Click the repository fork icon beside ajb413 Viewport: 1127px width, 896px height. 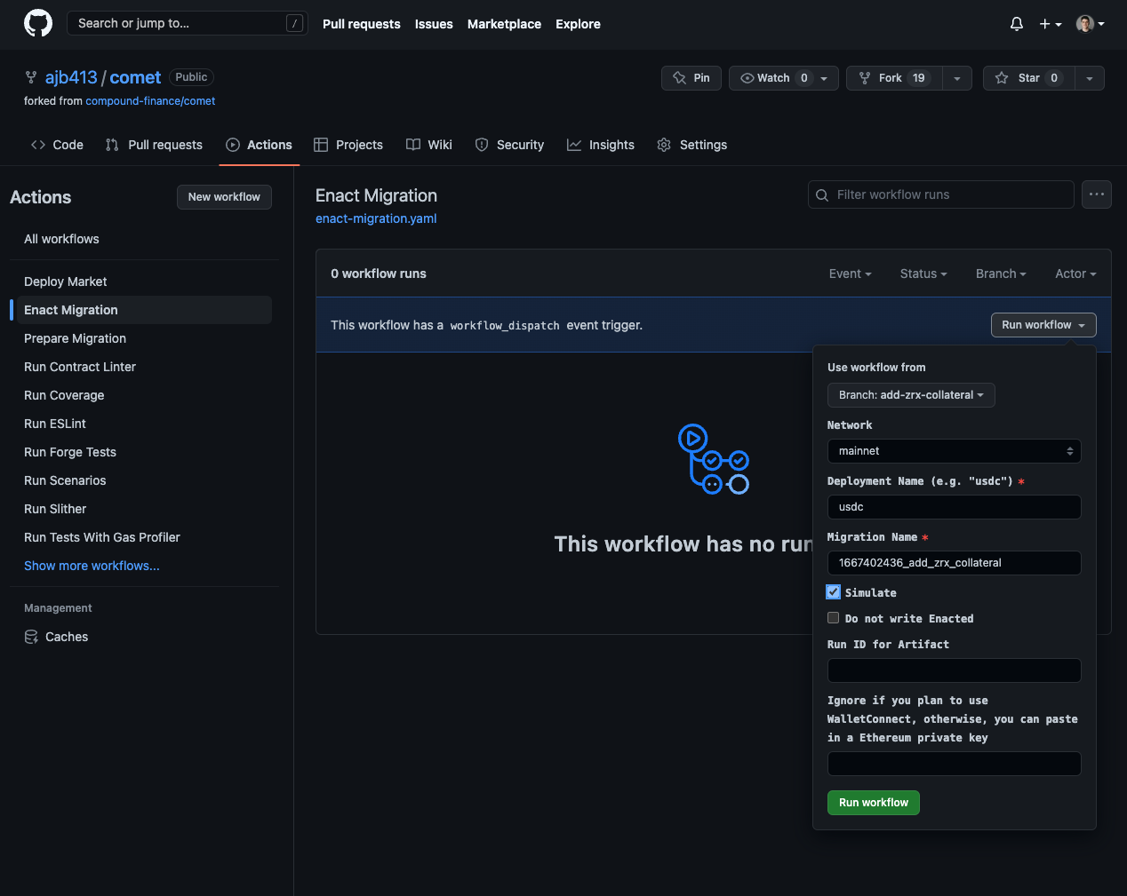(x=31, y=77)
